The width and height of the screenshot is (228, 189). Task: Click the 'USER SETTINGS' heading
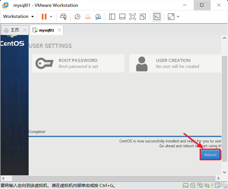pyautogui.click(x=50, y=46)
